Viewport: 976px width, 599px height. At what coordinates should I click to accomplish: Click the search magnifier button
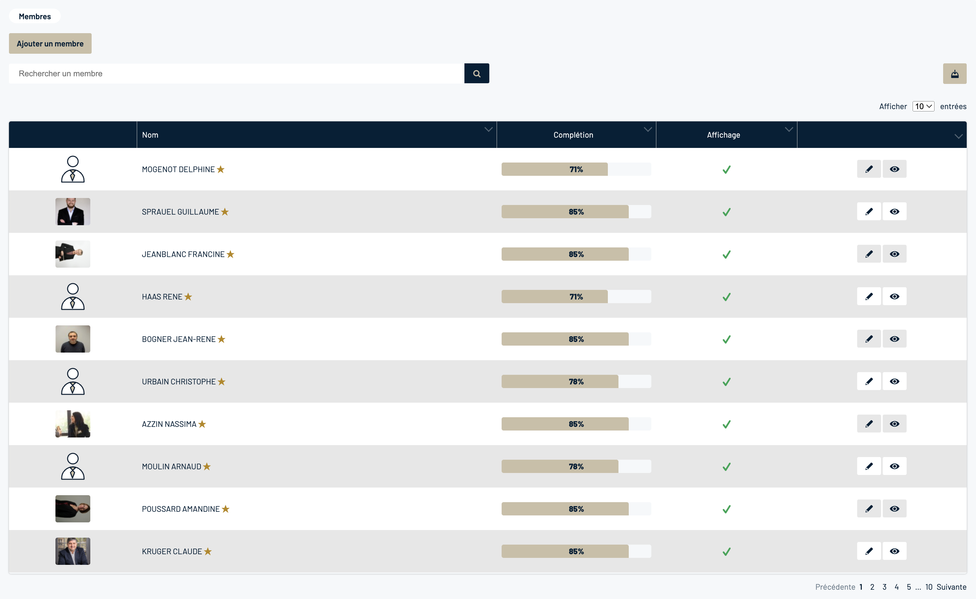click(476, 74)
